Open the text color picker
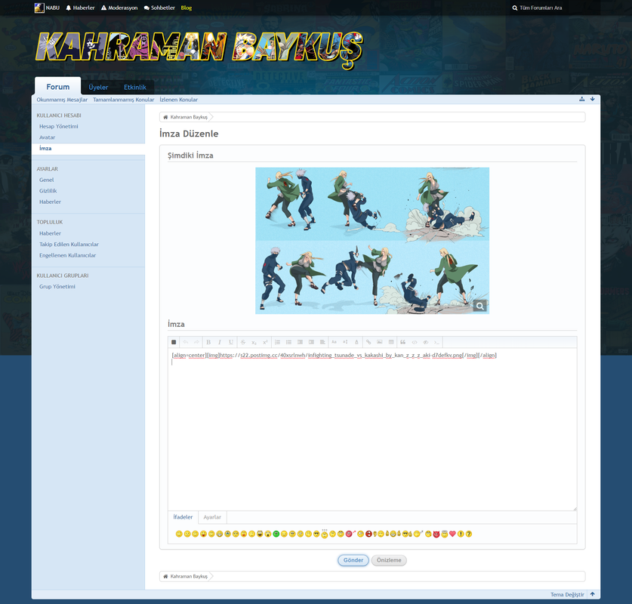This screenshot has width=632, height=604. tap(356, 342)
